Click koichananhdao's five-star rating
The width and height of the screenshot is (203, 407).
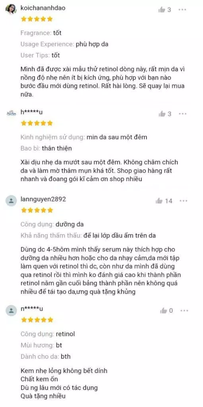pyautogui.click(x=37, y=19)
